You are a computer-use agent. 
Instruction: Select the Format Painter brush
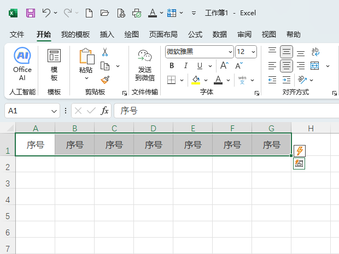(x=105, y=80)
